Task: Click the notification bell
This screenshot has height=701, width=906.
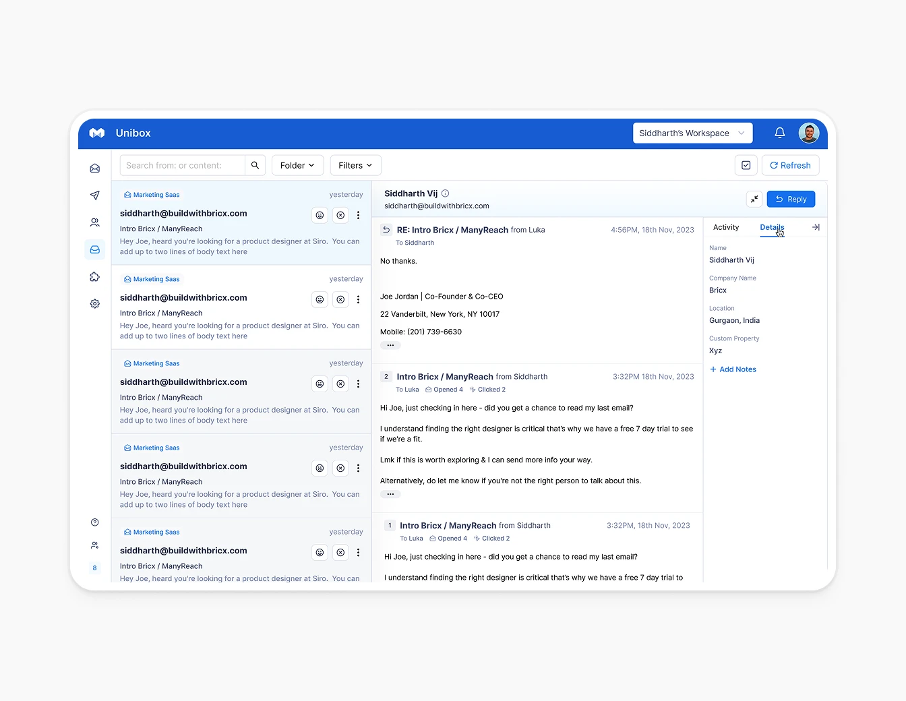Action: [780, 133]
